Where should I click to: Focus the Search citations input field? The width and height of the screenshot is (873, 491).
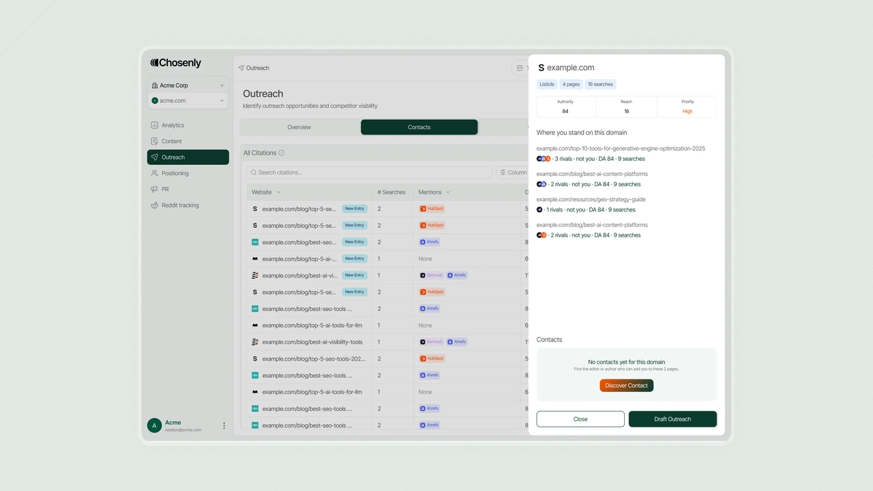point(369,173)
